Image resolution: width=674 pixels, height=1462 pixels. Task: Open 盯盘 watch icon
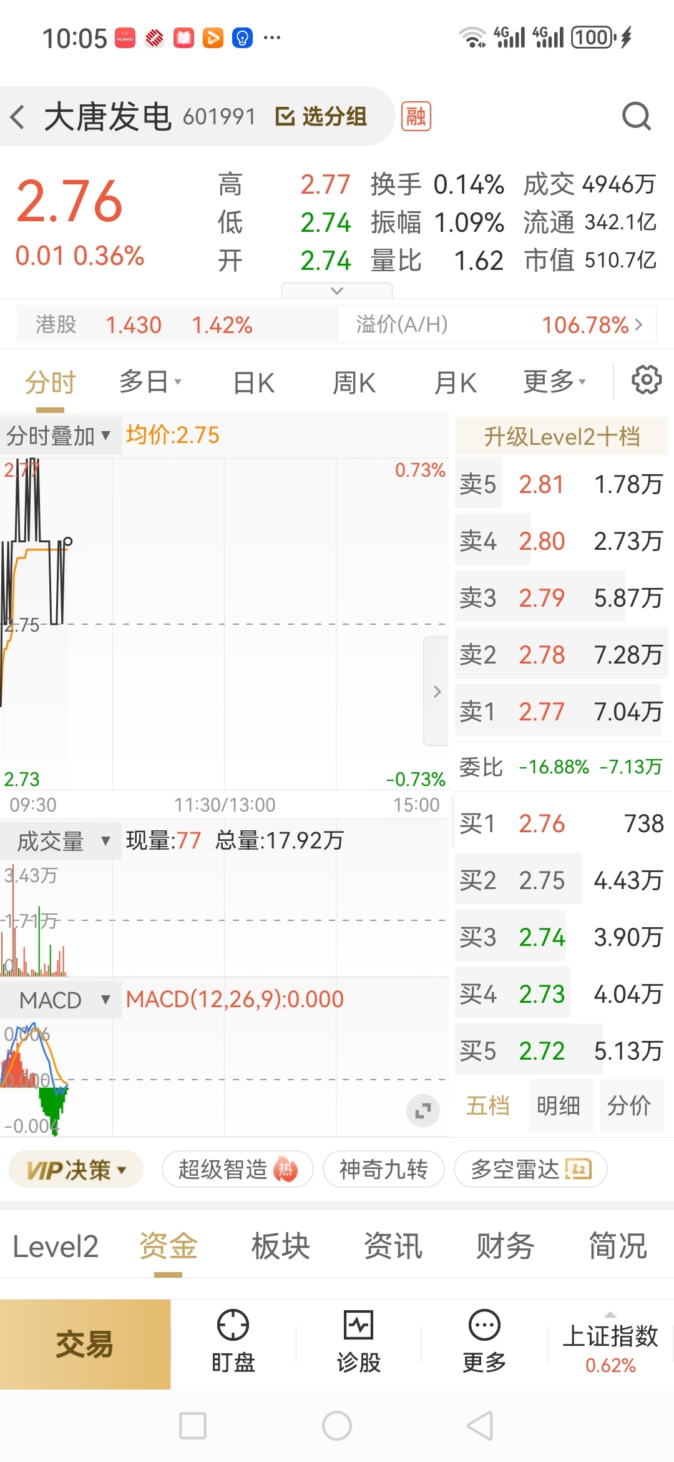click(x=233, y=1342)
